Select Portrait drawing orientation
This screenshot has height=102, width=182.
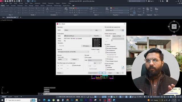[x=106, y=65]
